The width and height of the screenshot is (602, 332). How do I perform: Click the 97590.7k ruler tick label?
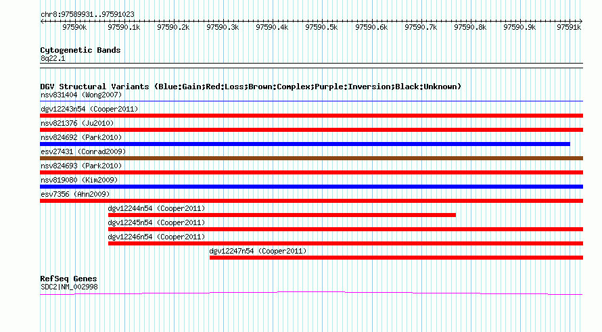pyautogui.click(x=421, y=27)
